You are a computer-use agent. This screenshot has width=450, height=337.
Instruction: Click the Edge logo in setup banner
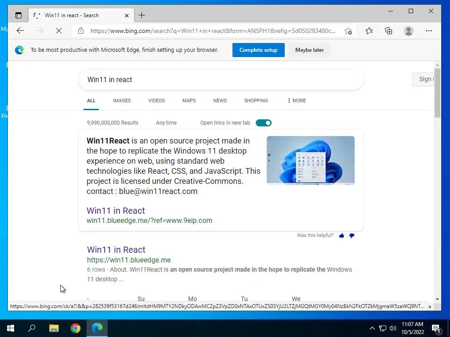[x=19, y=50]
